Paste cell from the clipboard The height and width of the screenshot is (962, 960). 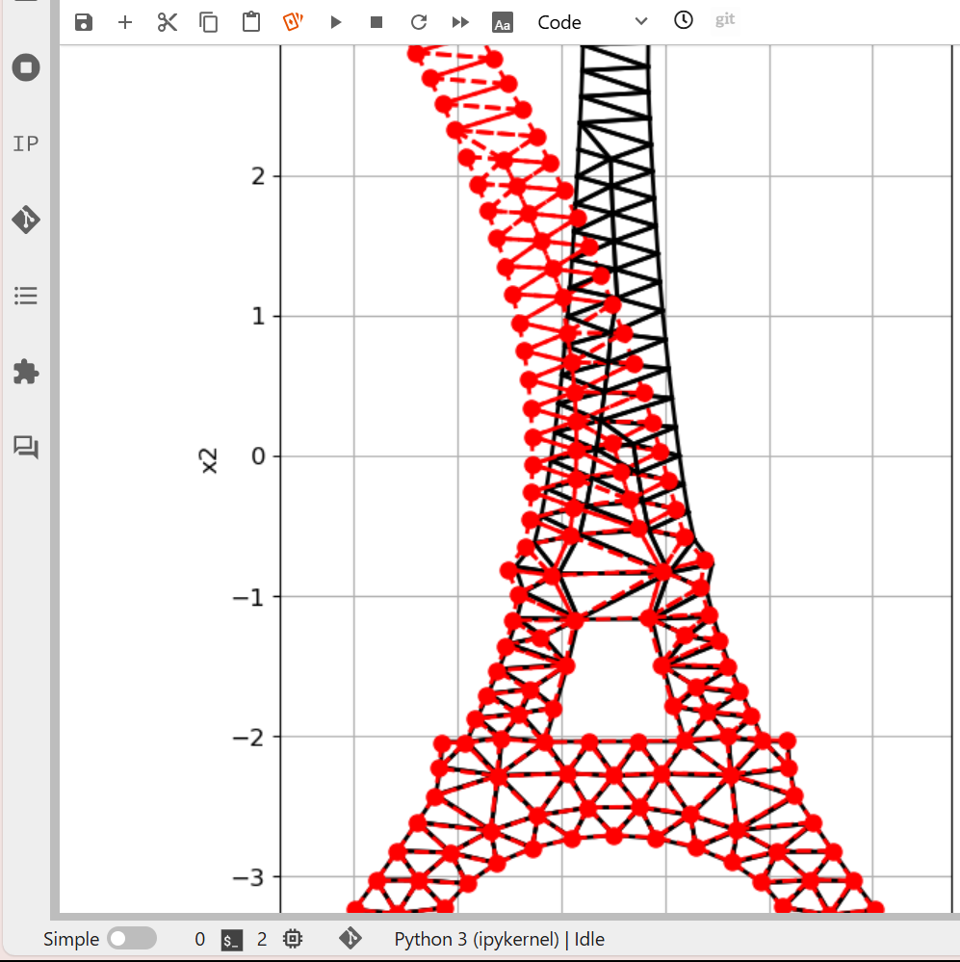[251, 22]
